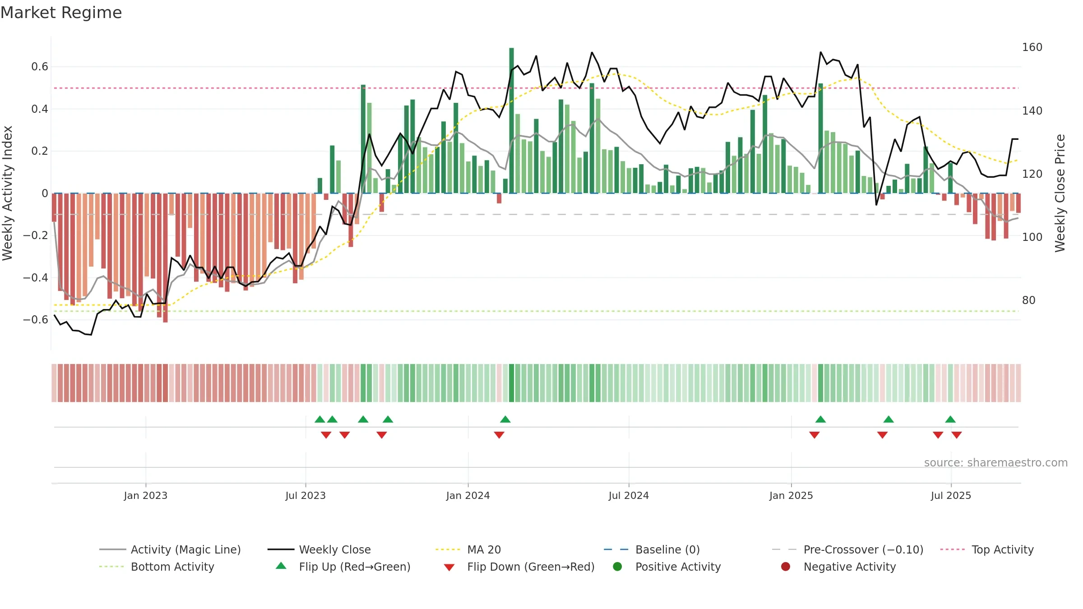This screenshot has width=1083, height=609.
Task: Click the Jul 2023 x-axis label
Action: [305, 495]
